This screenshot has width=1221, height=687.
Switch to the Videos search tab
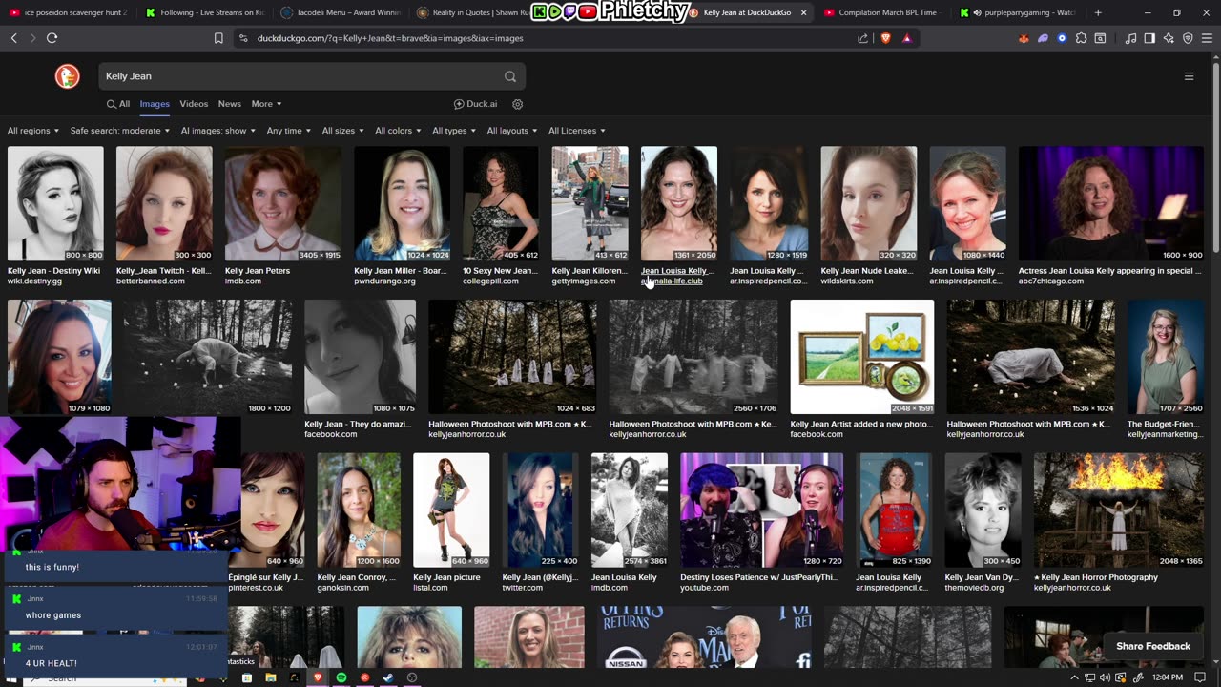tap(194, 104)
